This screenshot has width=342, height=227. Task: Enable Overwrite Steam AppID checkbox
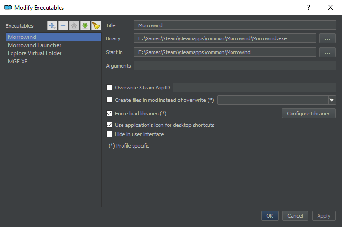pos(110,88)
